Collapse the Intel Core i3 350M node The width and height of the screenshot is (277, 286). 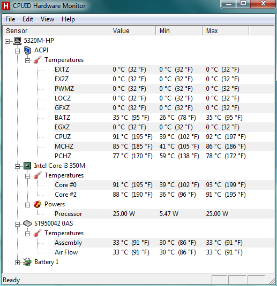pos(17,166)
